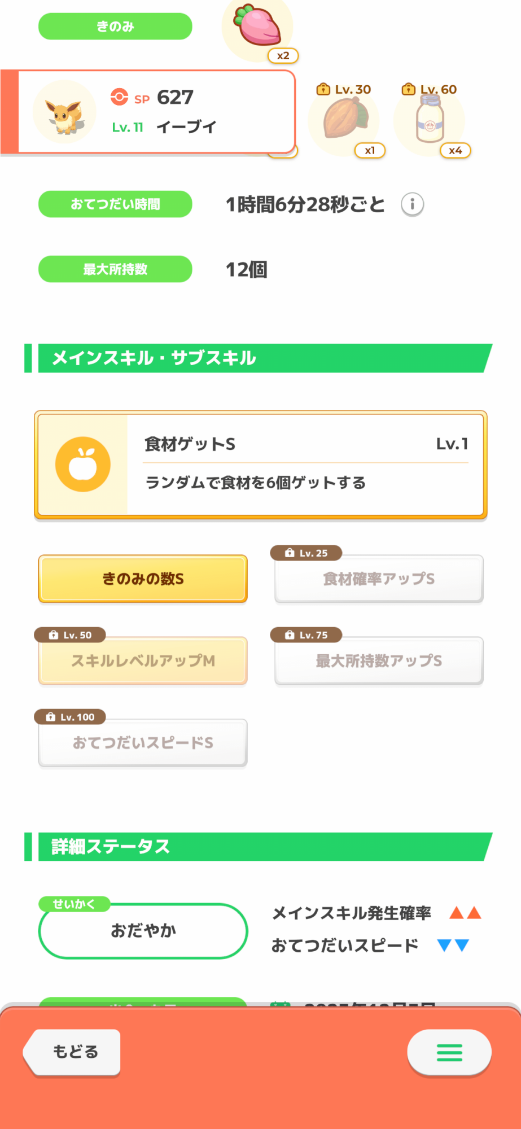
Task: Tap the 最大所持数 label
Action: [x=115, y=269]
